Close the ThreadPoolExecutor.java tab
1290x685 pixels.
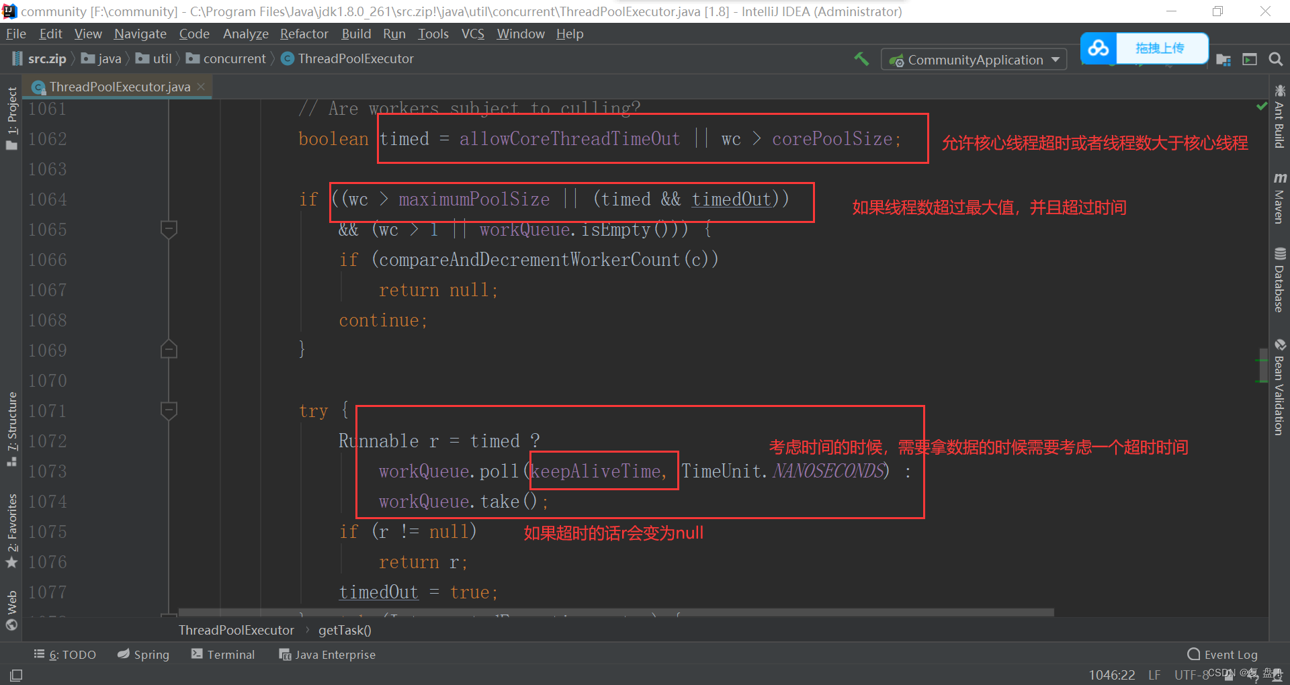(x=201, y=87)
